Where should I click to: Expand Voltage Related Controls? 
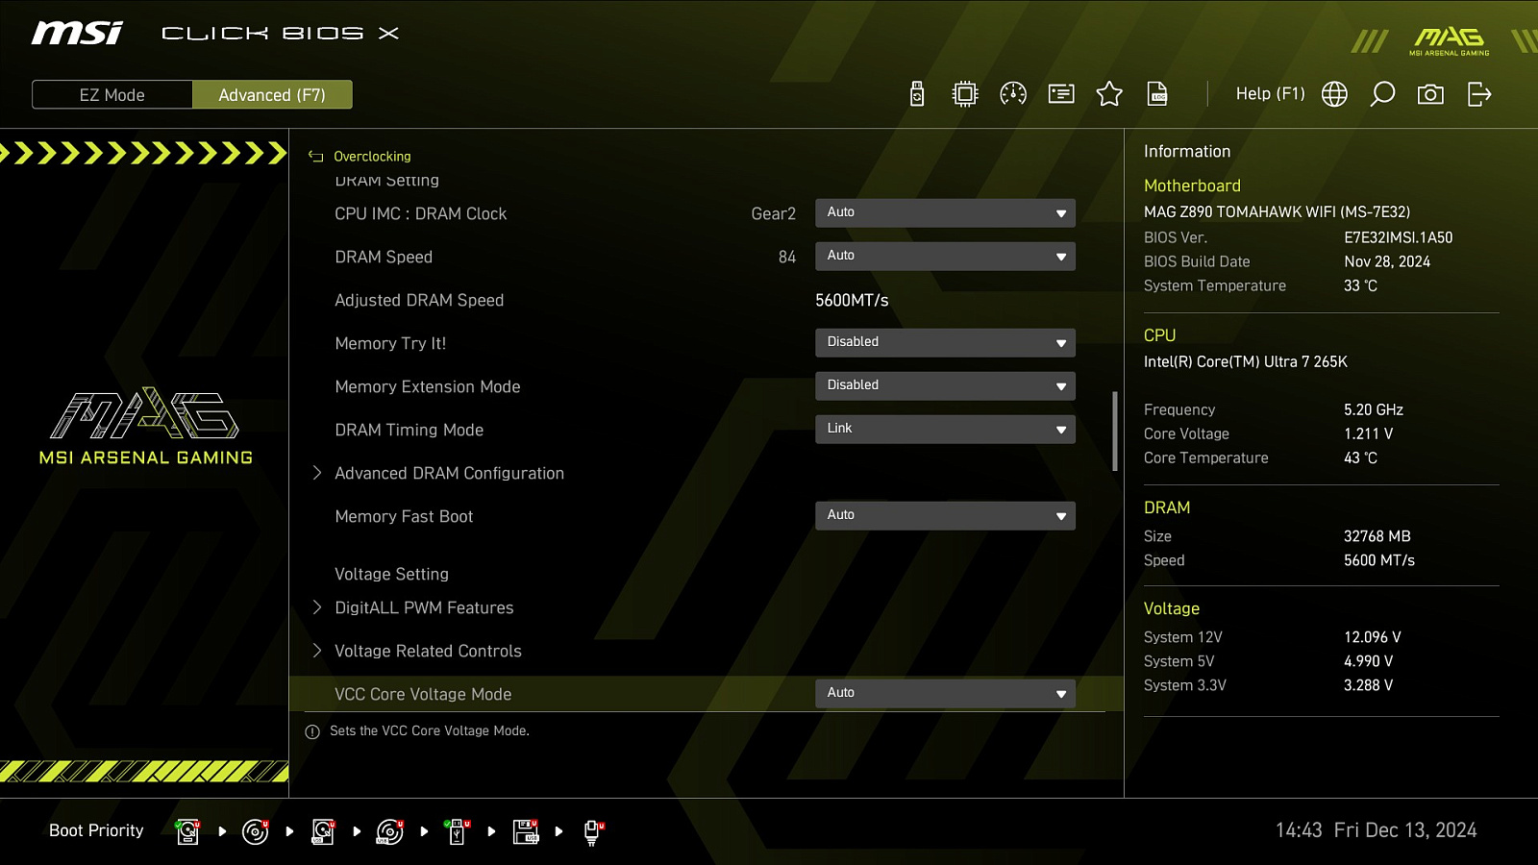point(428,651)
